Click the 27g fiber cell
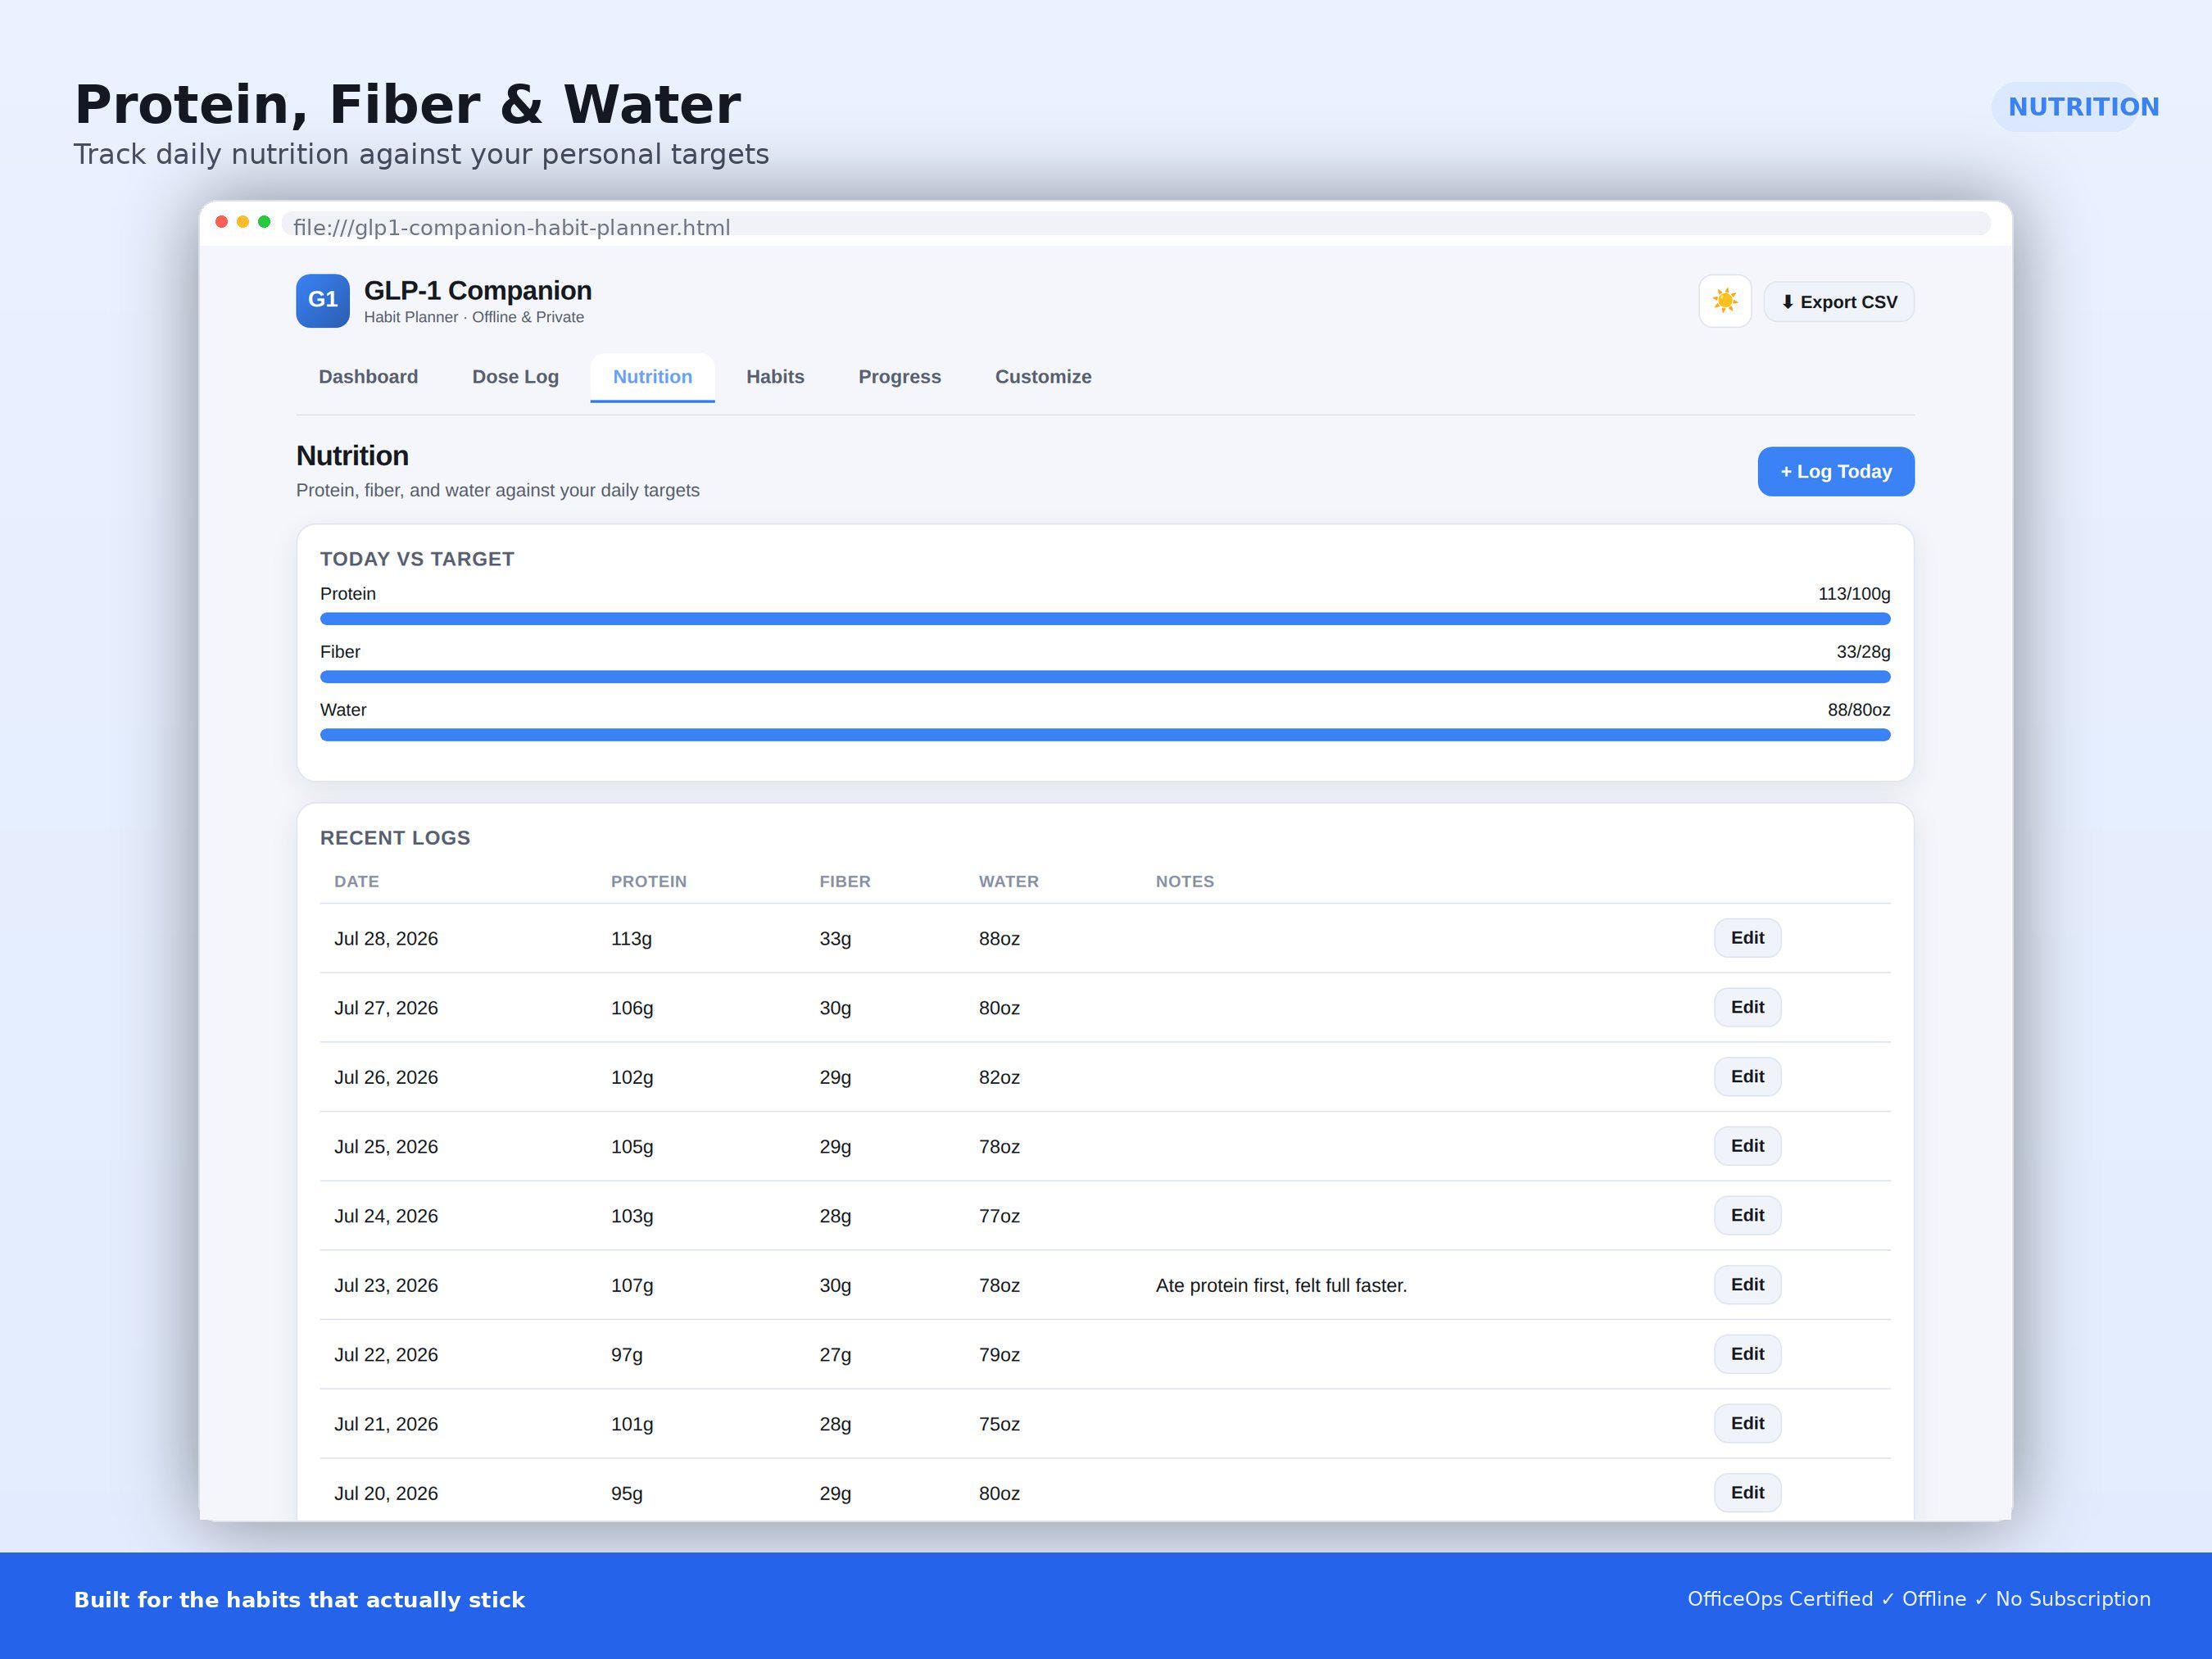This screenshot has width=2212, height=1659. pos(835,1355)
